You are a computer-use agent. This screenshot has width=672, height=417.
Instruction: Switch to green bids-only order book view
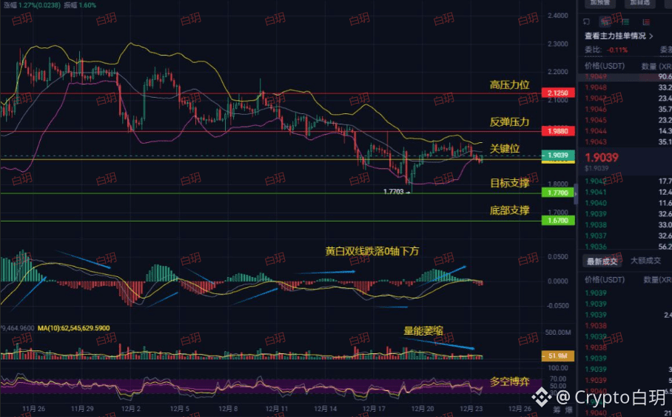[625, 21]
